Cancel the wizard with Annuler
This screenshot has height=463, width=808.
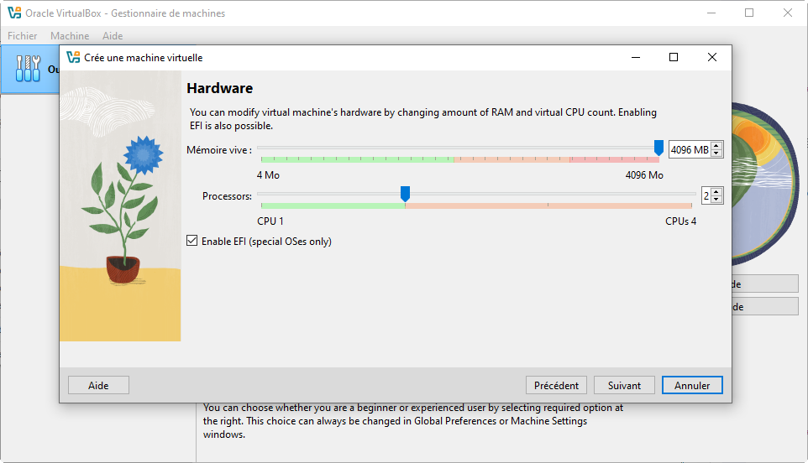[x=692, y=385]
